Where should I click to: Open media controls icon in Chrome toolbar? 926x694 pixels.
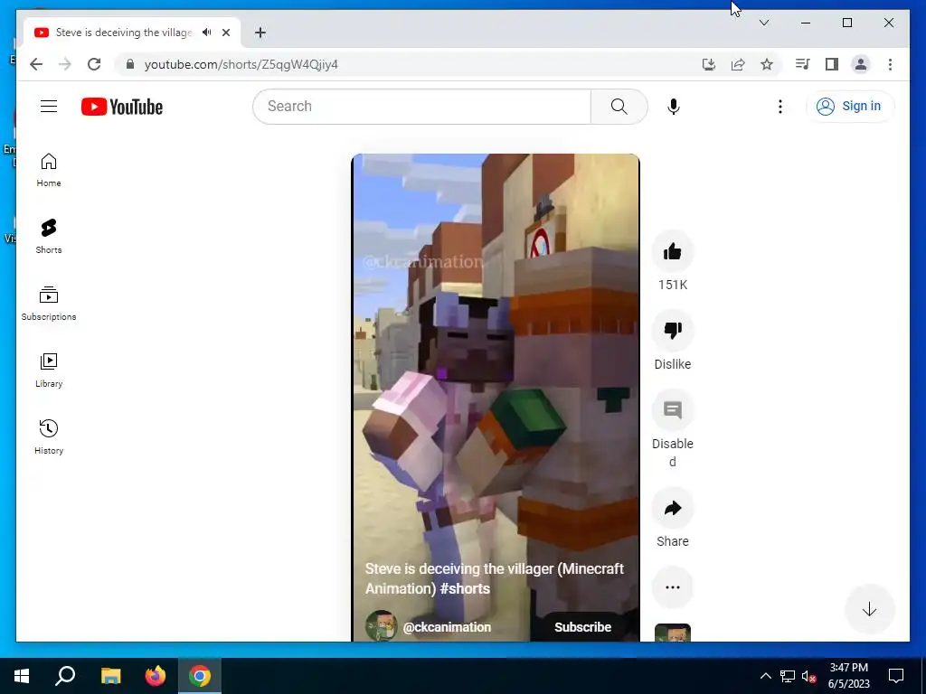coord(802,64)
